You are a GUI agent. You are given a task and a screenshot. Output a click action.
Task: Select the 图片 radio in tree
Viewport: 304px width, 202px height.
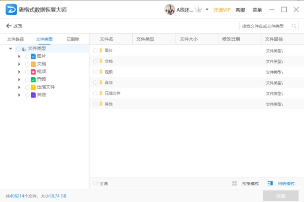(x=27, y=57)
